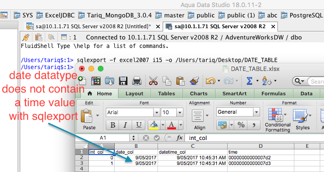Close the Untitled SQL Server tab
Viewport: 324px width, 172px height.
pyautogui.click(x=158, y=27)
